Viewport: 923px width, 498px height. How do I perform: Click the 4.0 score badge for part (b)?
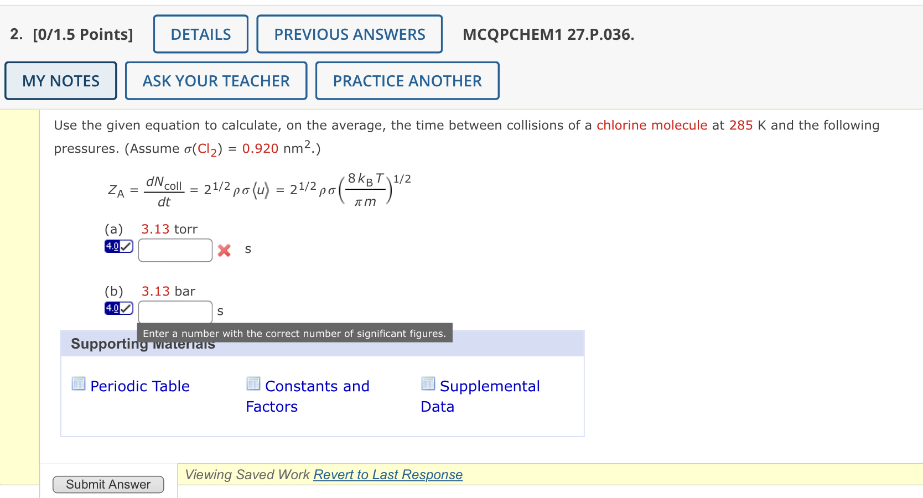112,308
